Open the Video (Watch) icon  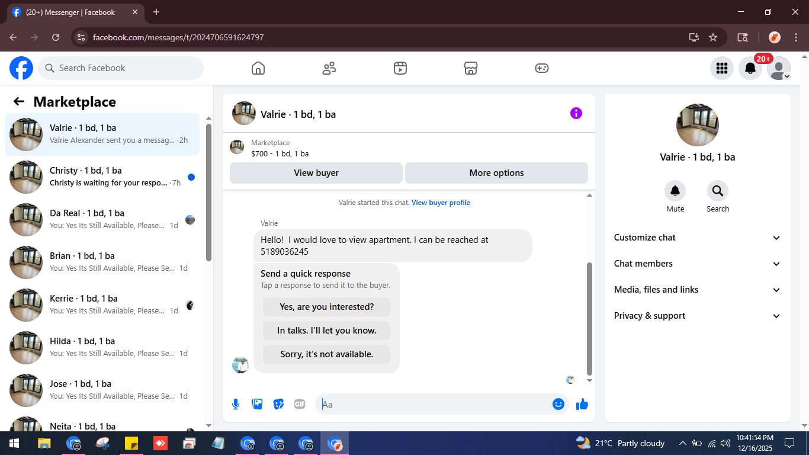400,68
